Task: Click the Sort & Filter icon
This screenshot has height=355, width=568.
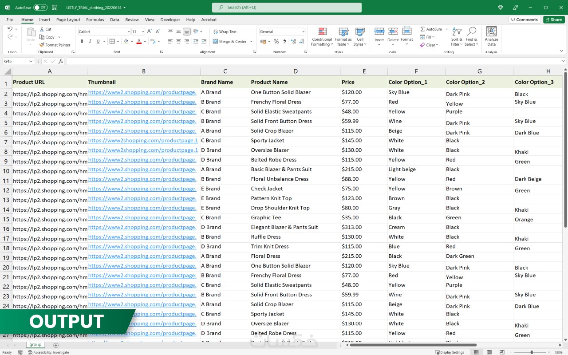Action: [x=457, y=32]
